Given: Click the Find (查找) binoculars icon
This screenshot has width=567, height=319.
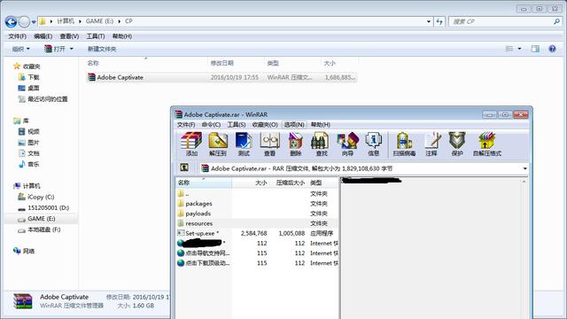Looking at the screenshot, I should (321, 144).
